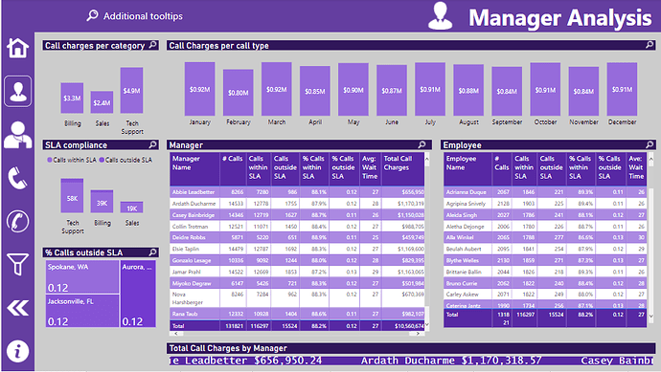Click magnifier on Call charges per category

point(153,45)
